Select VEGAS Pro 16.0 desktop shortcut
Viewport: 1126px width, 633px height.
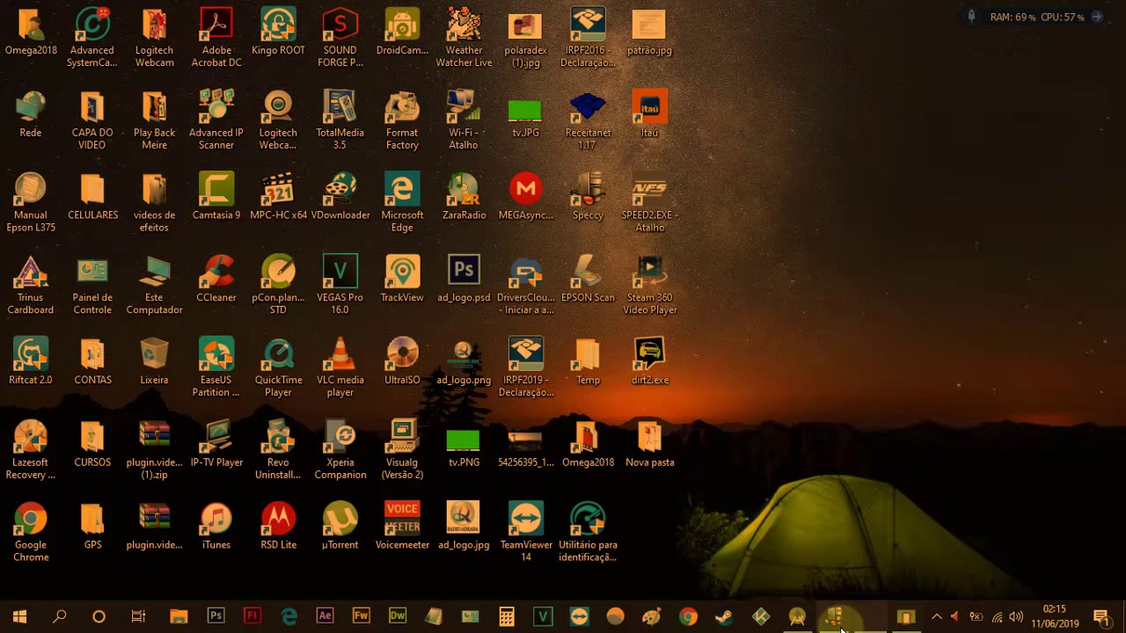pyautogui.click(x=340, y=285)
